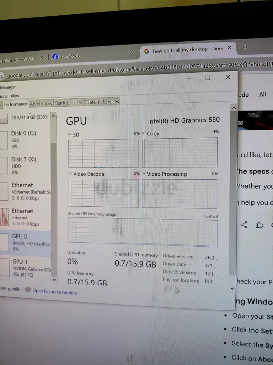The width and height of the screenshot is (273, 365).
Task: Click the DirectX version value 12
Action: point(211,273)
